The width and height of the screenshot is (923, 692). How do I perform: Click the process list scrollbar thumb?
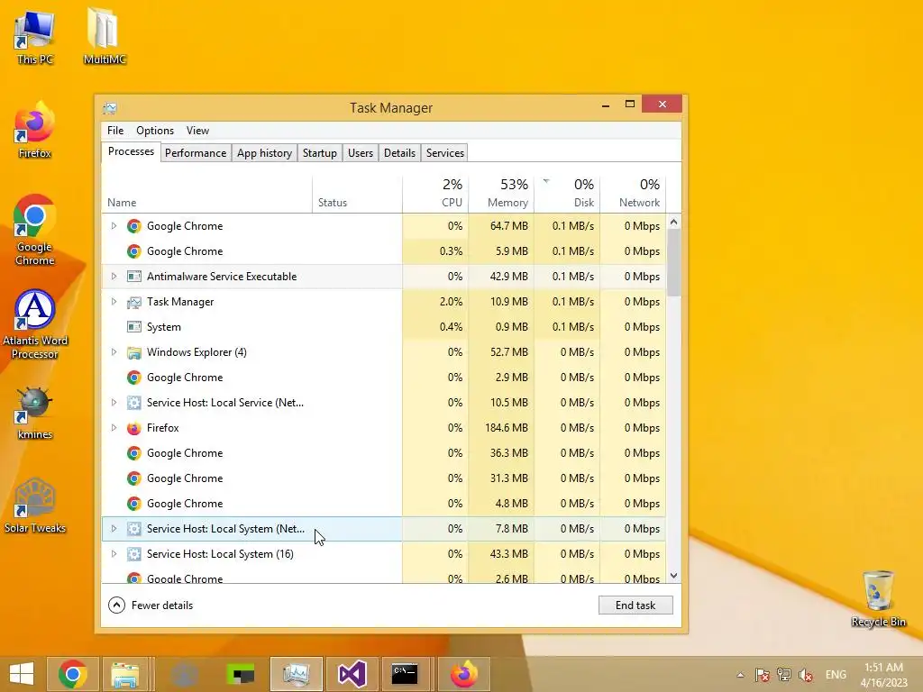click(674, 262)
